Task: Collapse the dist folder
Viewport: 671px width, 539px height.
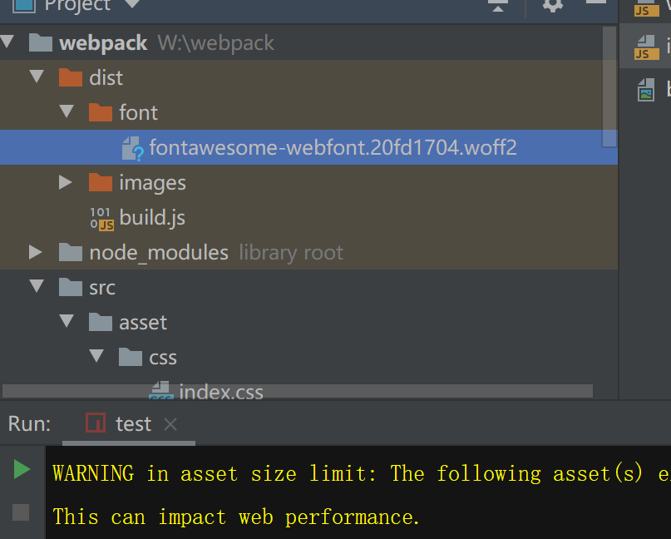Action: (x=37, y=77)
